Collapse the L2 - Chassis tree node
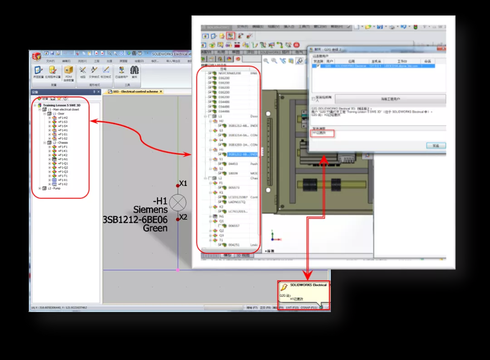490x360 pixels. click(x=44, y=143)
